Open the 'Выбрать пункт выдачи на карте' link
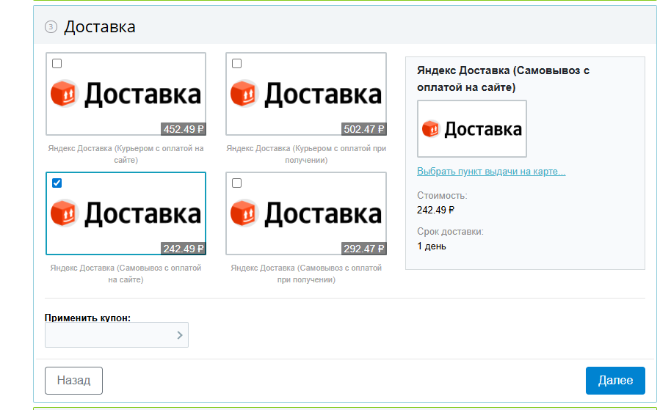This screenshot has height=410, width=671. click(x=491, y=172)
